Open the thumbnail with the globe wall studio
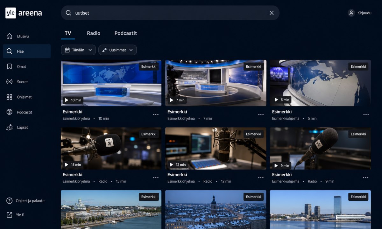Screen dimensions: 382x229 click(320, 83)
